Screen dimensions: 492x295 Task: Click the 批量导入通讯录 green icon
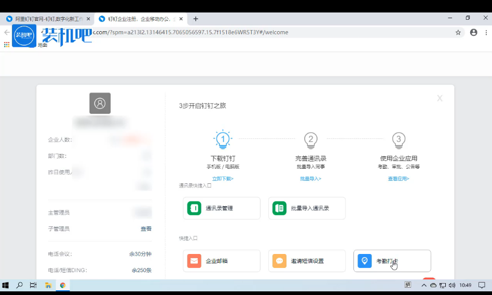click(280, 208)
